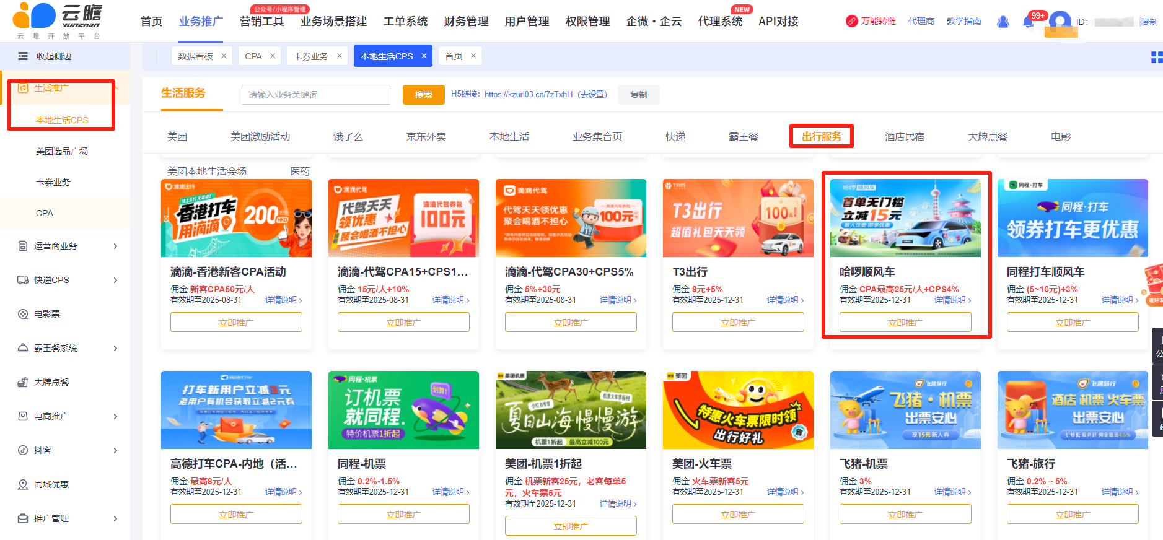Click 立即推广 under T3出行
Screen dimensions: 1163x540
[738, 323]
